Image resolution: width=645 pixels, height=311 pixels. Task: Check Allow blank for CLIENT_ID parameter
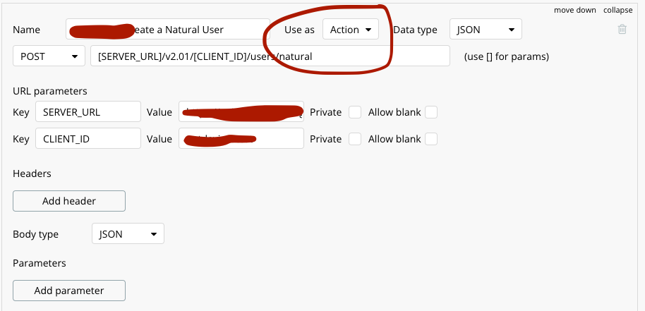431,139
